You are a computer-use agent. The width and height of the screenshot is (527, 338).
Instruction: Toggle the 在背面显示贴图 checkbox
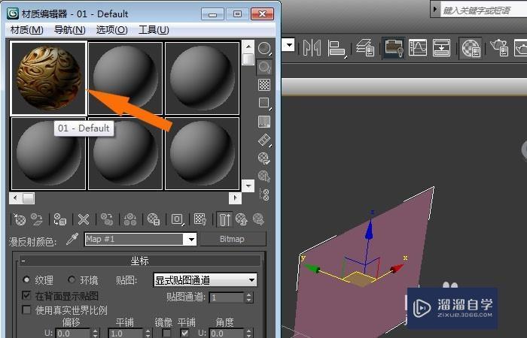pyautogui.click(x=26, y=295)
